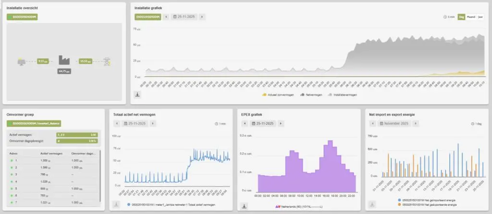Click the Omvormer dagopbrengst kWh value field
Screen dimensions: 492x214
tap(77, 141)
